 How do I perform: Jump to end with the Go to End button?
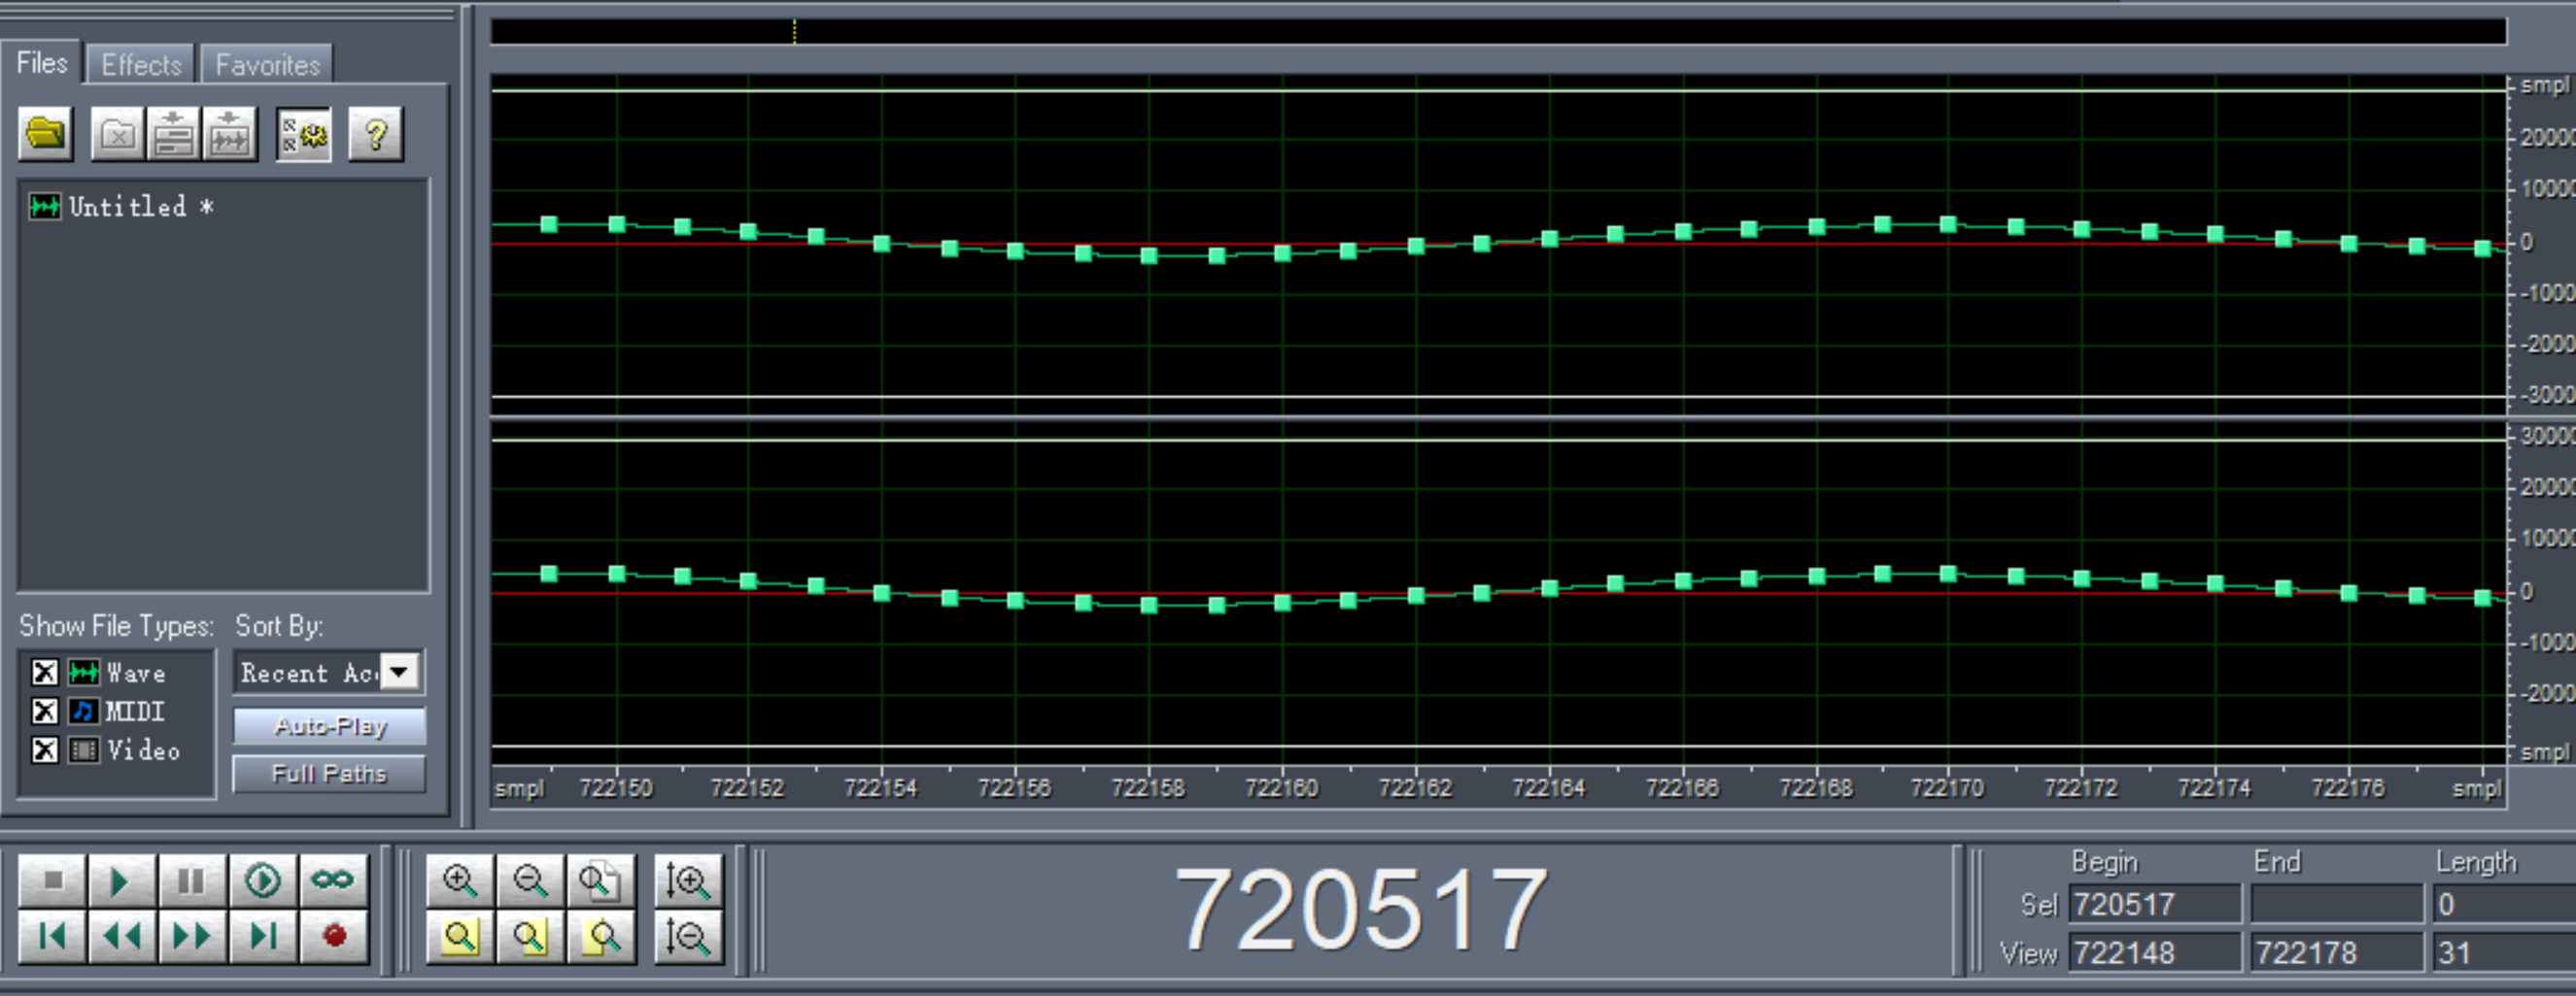click(263, 936)
